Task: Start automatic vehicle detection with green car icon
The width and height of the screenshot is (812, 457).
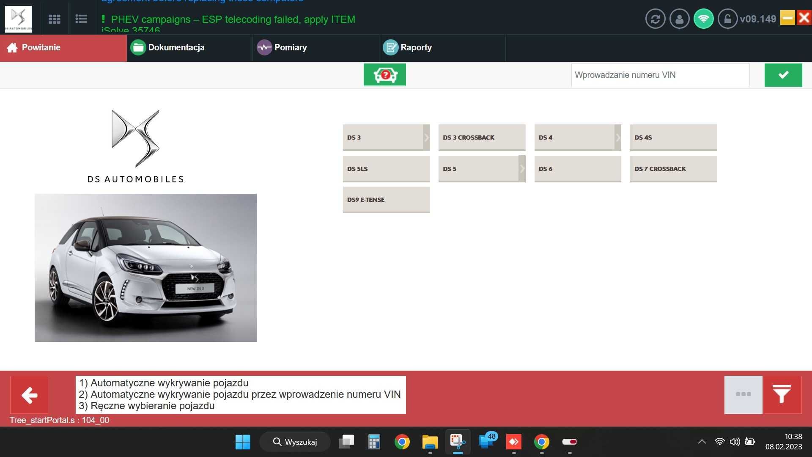Action: click(x=385, y=75)
